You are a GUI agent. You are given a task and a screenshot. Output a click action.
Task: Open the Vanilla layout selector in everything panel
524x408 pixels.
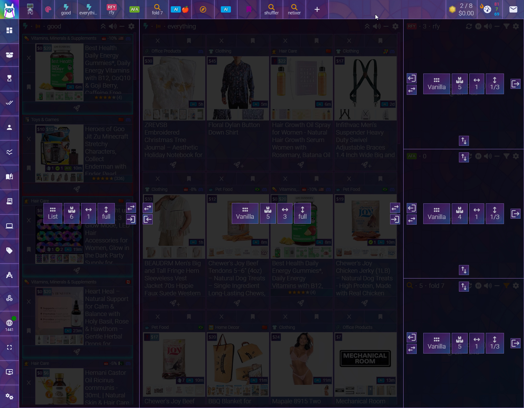pyautogui.click(x=245, y=213)
